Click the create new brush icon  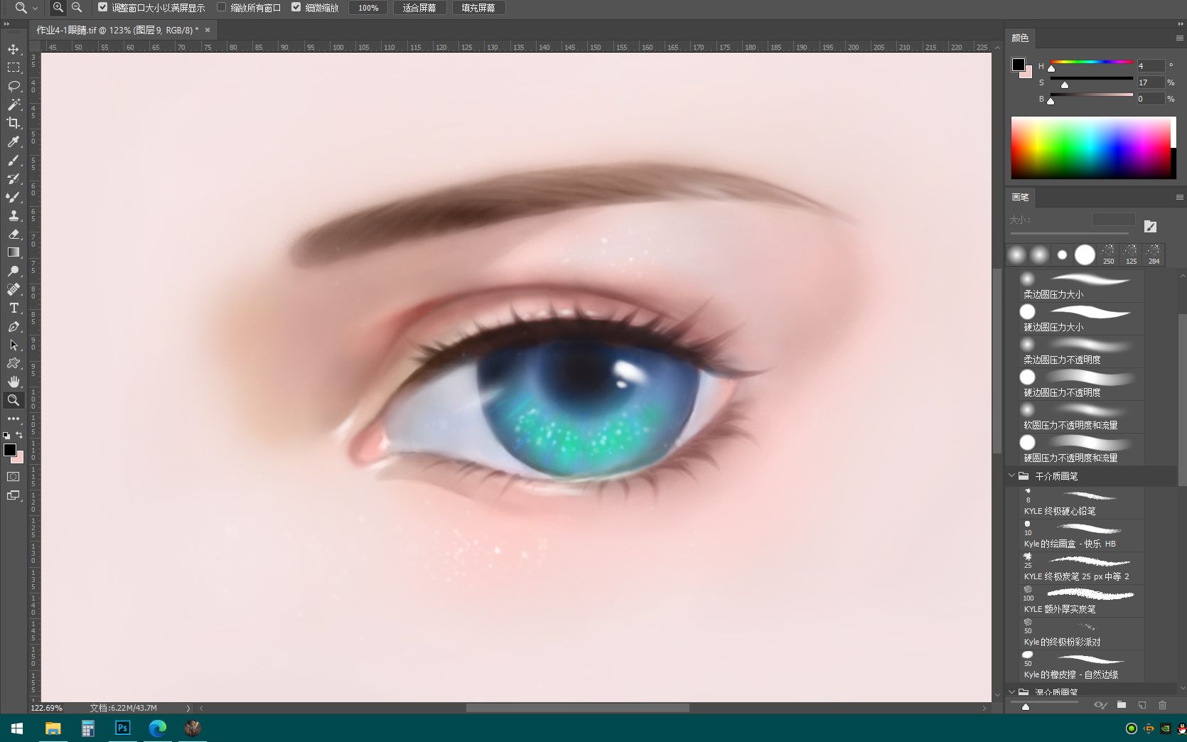(x=1142, y=705)
